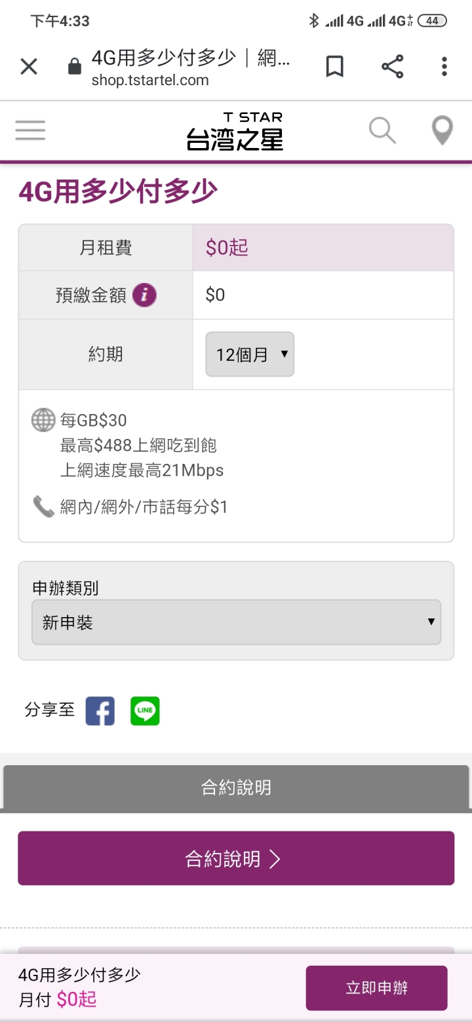
Task: Tap the purple 合約說明 button
Action: 236,858
